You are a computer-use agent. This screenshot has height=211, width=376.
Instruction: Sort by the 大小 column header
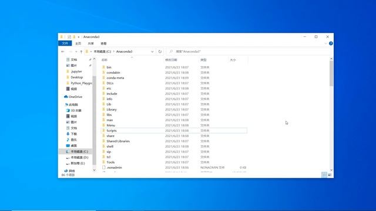point(233,60)
